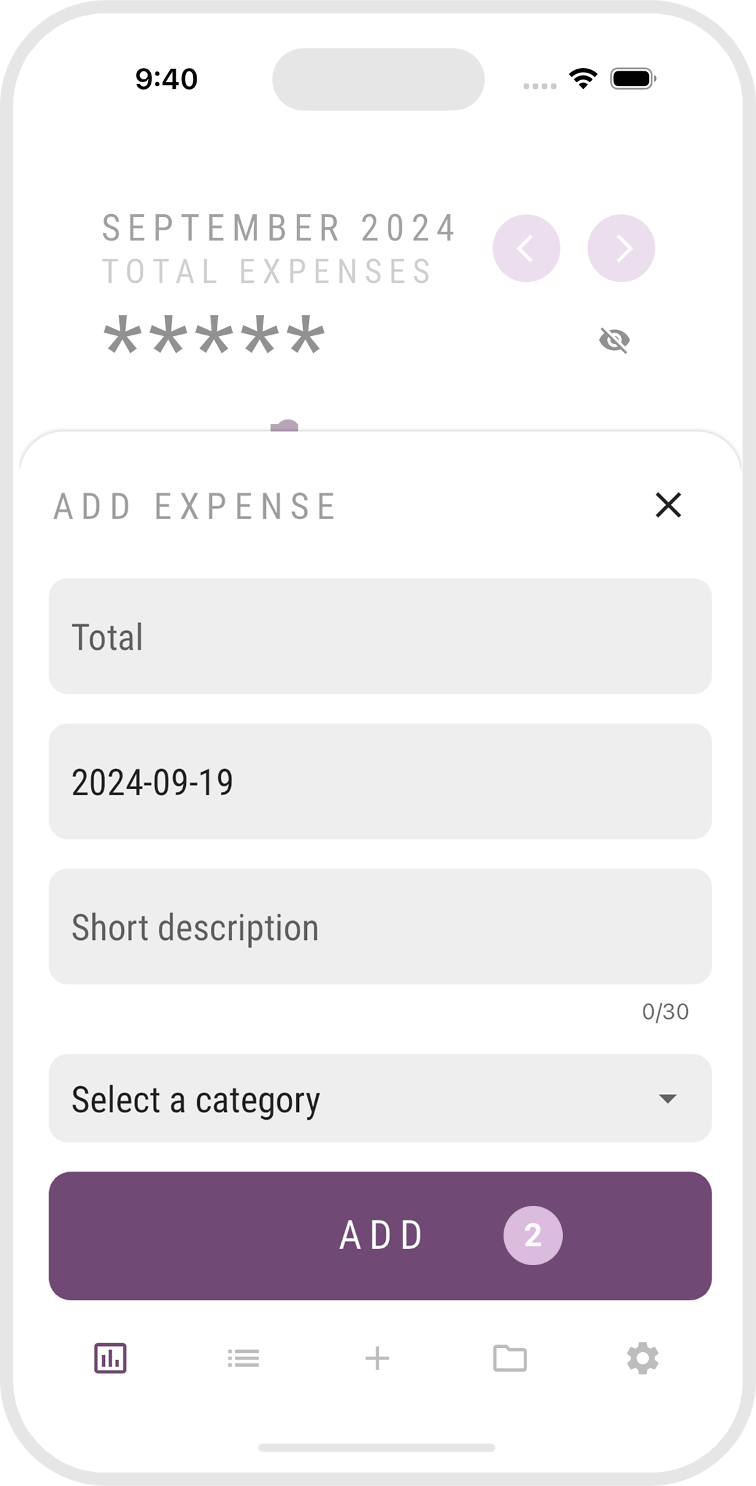
Task: Switch to the expense list tab
Action: pos(243,1358)
